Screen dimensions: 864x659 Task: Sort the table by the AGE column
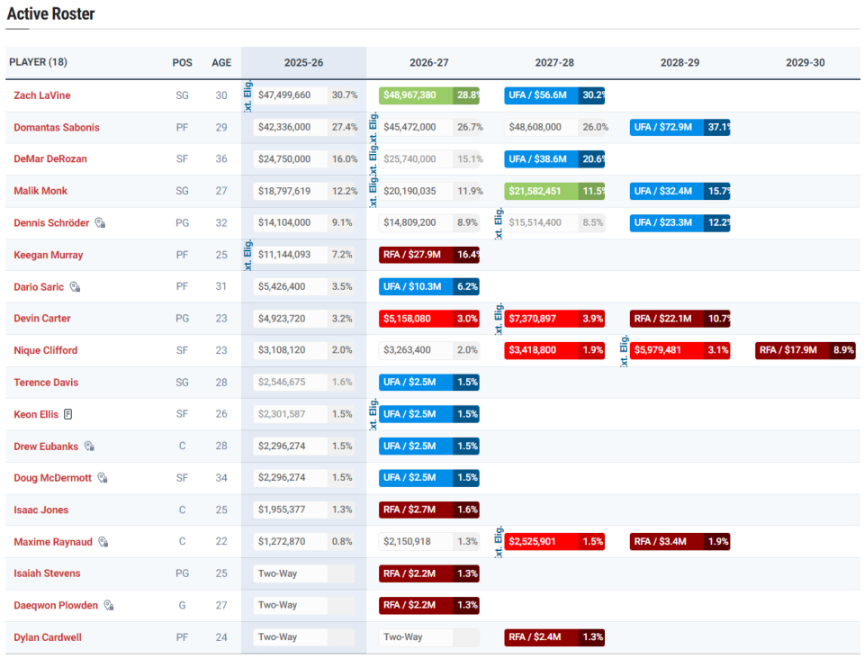point(221,63)
